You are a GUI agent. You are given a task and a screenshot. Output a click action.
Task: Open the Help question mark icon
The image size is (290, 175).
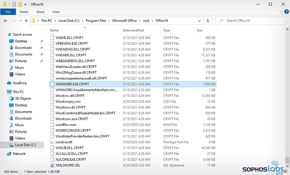click(287, 12)
